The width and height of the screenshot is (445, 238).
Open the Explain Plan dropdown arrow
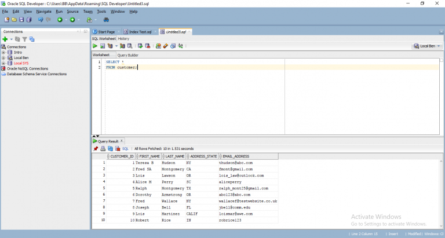(x=116, y=46)
